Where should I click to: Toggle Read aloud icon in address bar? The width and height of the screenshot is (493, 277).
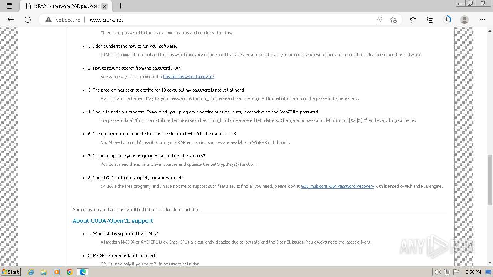click(379, 20)
